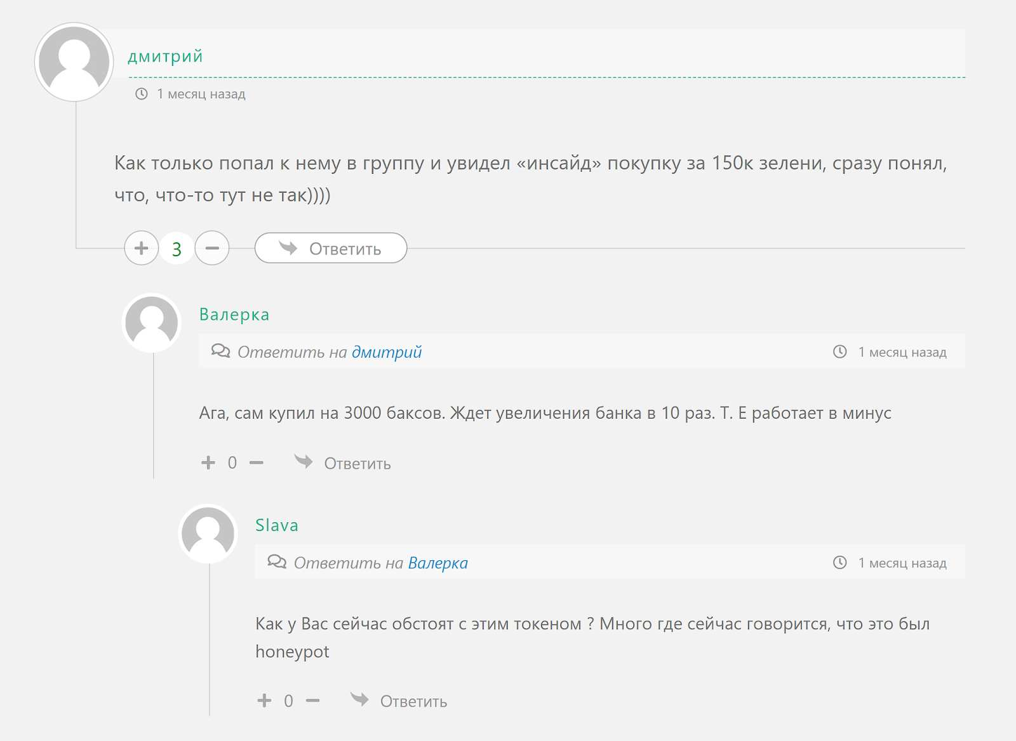Screen dimensions: 1016x741
Task: Downvote Slava's comment with minus icon
Action: coord(312,700)
